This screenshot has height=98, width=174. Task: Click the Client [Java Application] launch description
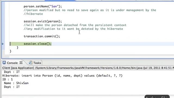click(x=88, y=68)
